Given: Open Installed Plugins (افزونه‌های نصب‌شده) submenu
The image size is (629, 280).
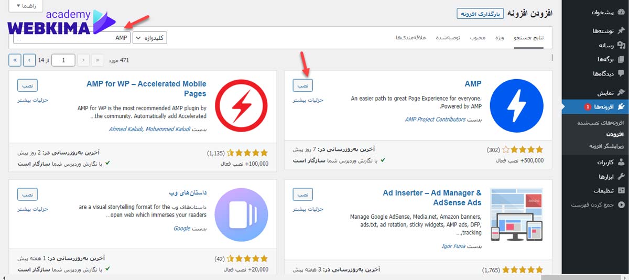Looking at the screenshot, I should click(x=600, y=123).
